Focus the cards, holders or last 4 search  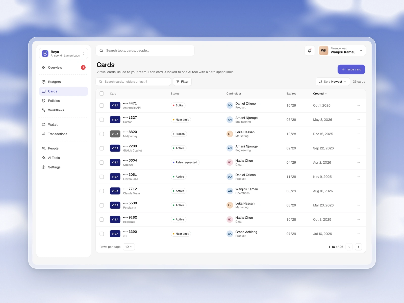point(133,82)
